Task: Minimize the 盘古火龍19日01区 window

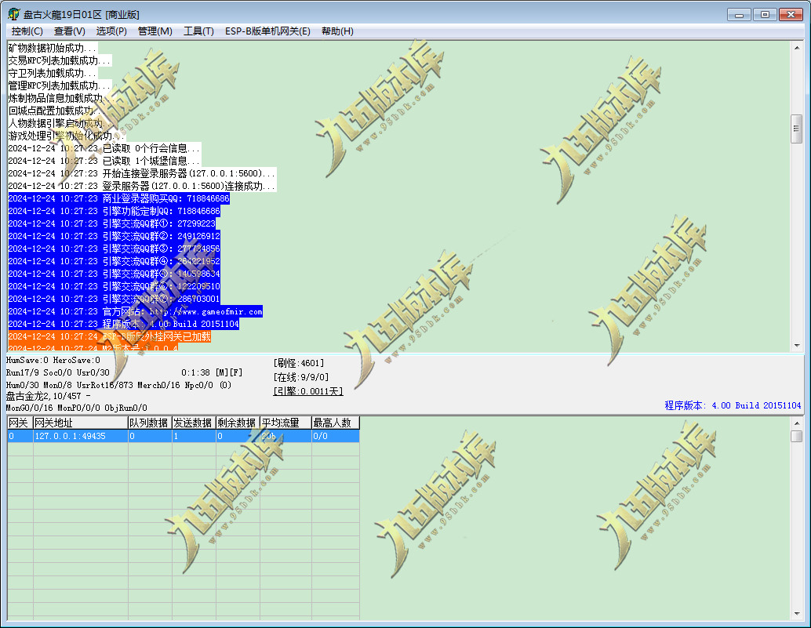Action: (739, 14)
